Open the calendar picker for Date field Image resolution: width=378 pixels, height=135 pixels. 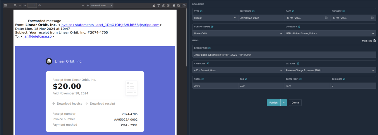(326, 18)
